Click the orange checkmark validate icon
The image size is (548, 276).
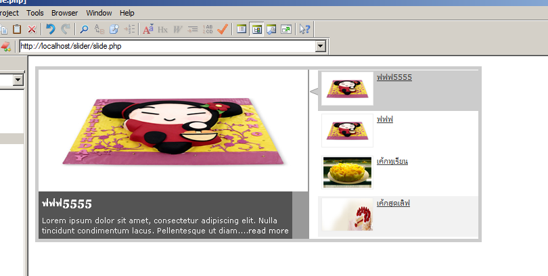pos(223,29)
